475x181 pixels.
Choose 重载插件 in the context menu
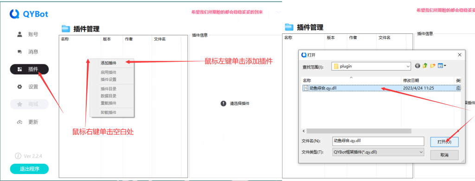pos(109,103)
